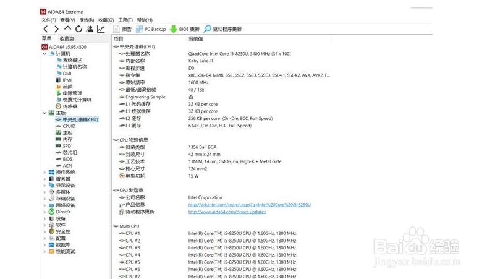Go up one level with Up arrow
Screen dimensions: 487x279
point(67,28)
